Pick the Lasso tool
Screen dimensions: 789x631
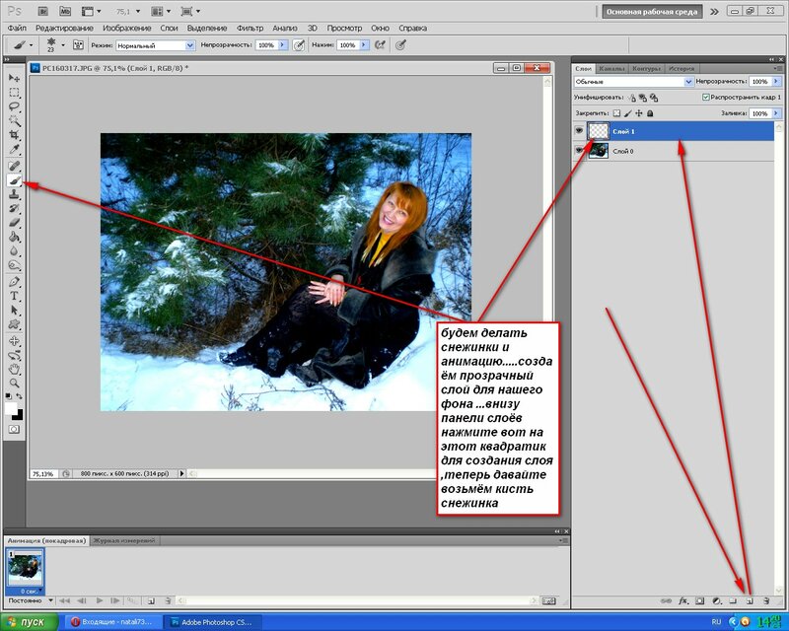coord(14,105)
